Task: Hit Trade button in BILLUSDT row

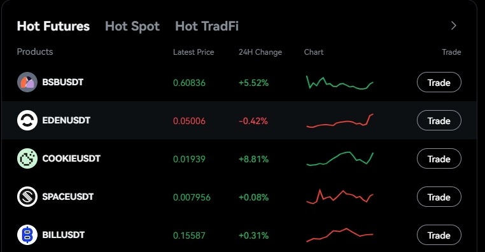Action: tap(439, 235)
